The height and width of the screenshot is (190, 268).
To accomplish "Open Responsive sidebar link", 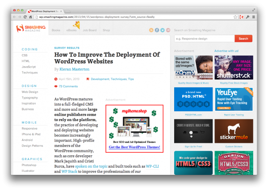I will (x=29, y=128).
